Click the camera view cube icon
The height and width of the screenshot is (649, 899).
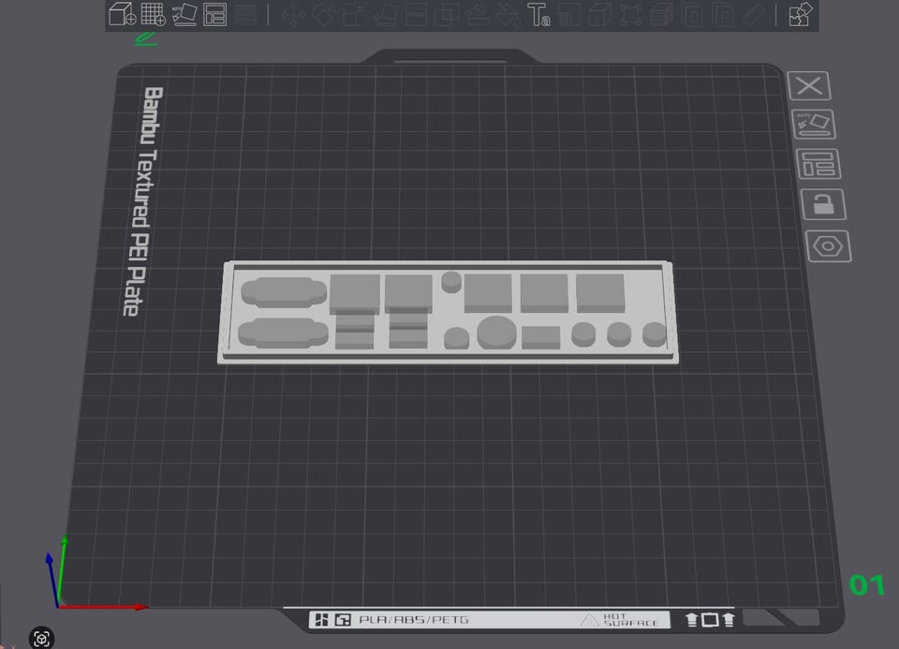41,638
